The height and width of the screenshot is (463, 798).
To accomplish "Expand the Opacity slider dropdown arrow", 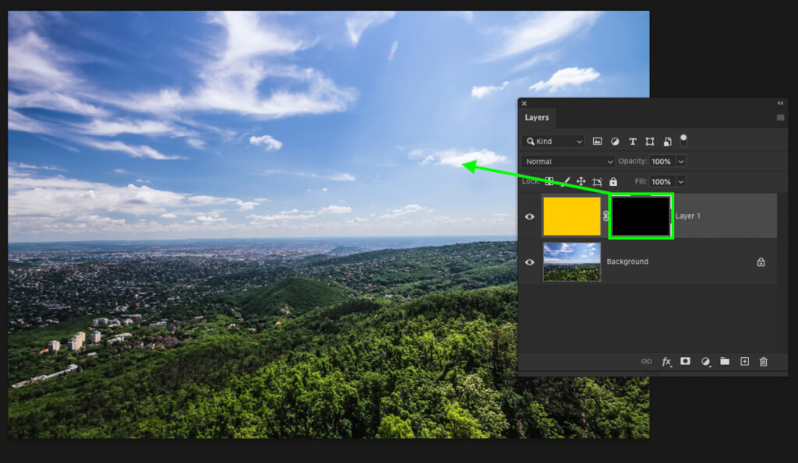I will [x=681, y=162].
